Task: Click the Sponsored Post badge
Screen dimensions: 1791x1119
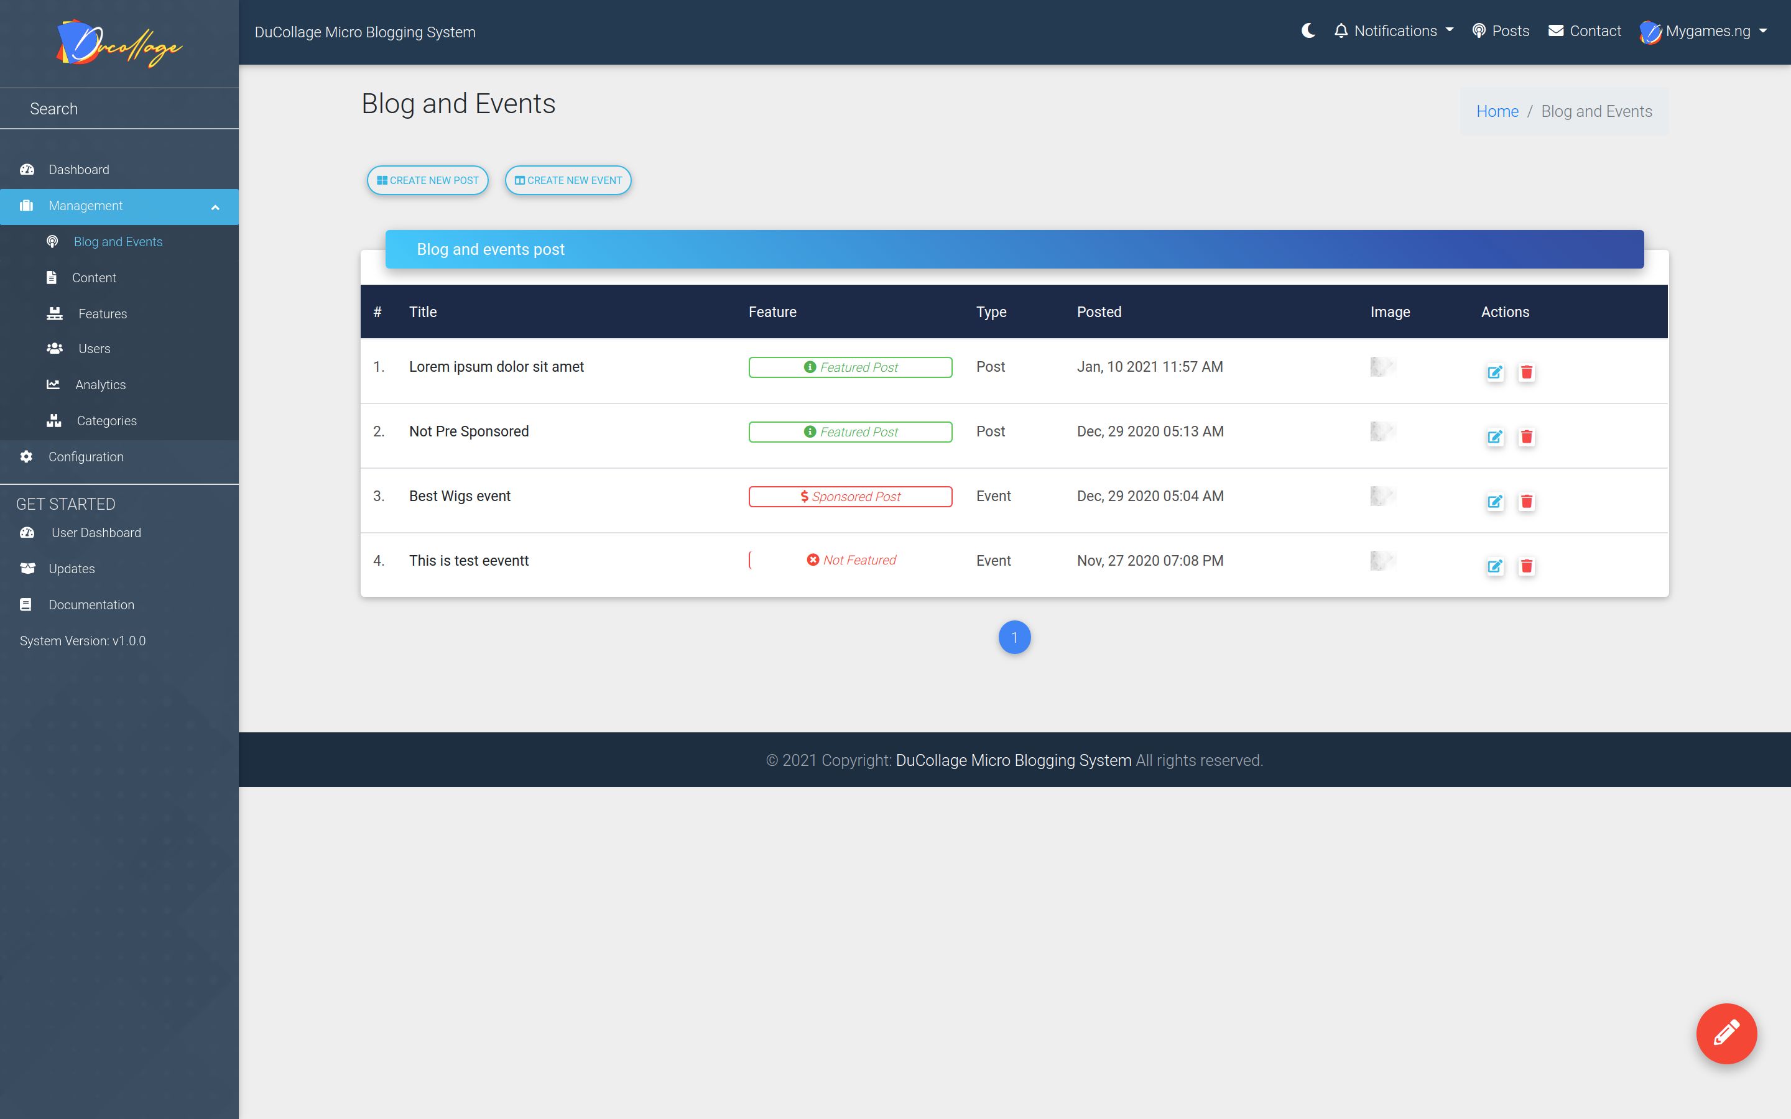Action: pyautogui.click(x=850, y=497)
